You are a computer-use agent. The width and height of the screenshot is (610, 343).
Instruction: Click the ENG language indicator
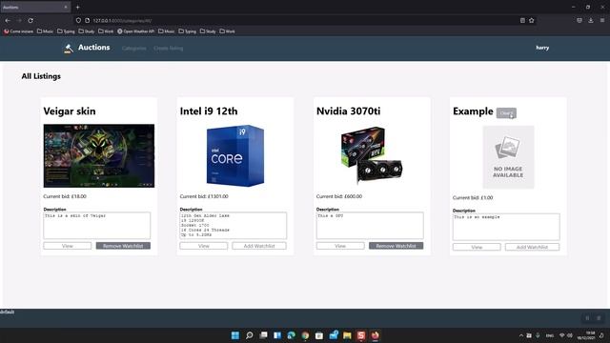pyautogui.click(x=550, y=335)
